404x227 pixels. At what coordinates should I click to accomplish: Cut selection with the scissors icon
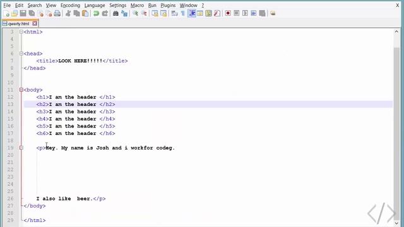pos(68,13)
